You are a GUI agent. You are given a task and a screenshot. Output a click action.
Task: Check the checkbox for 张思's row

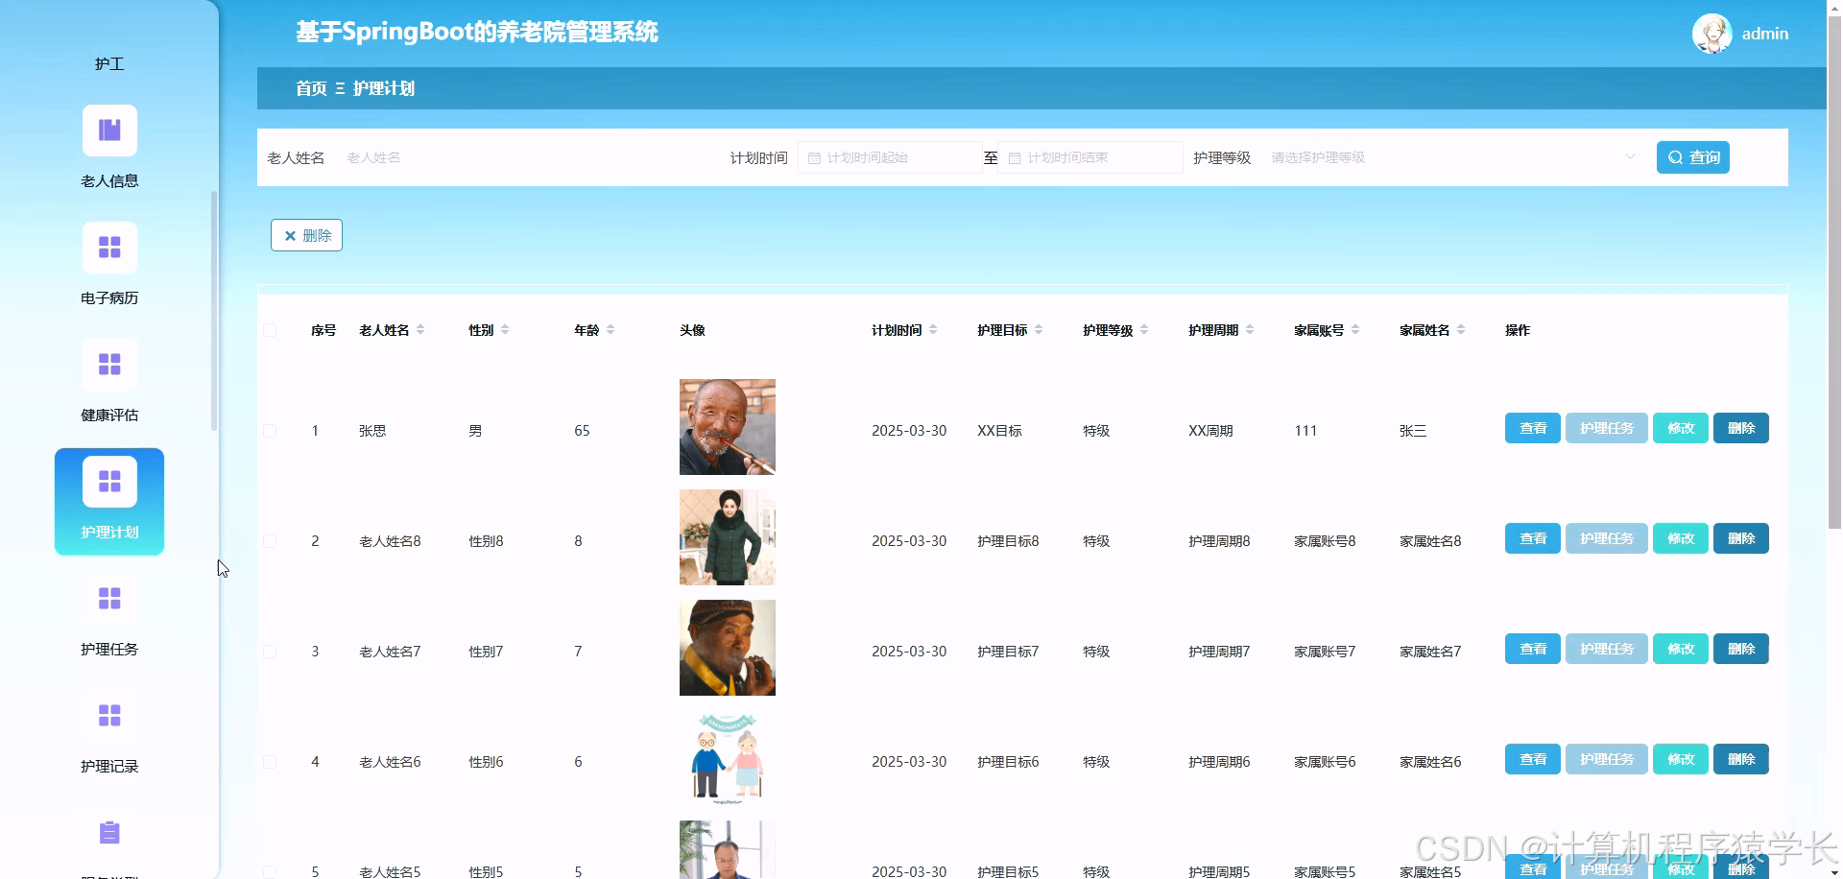[x=270, y=431]
